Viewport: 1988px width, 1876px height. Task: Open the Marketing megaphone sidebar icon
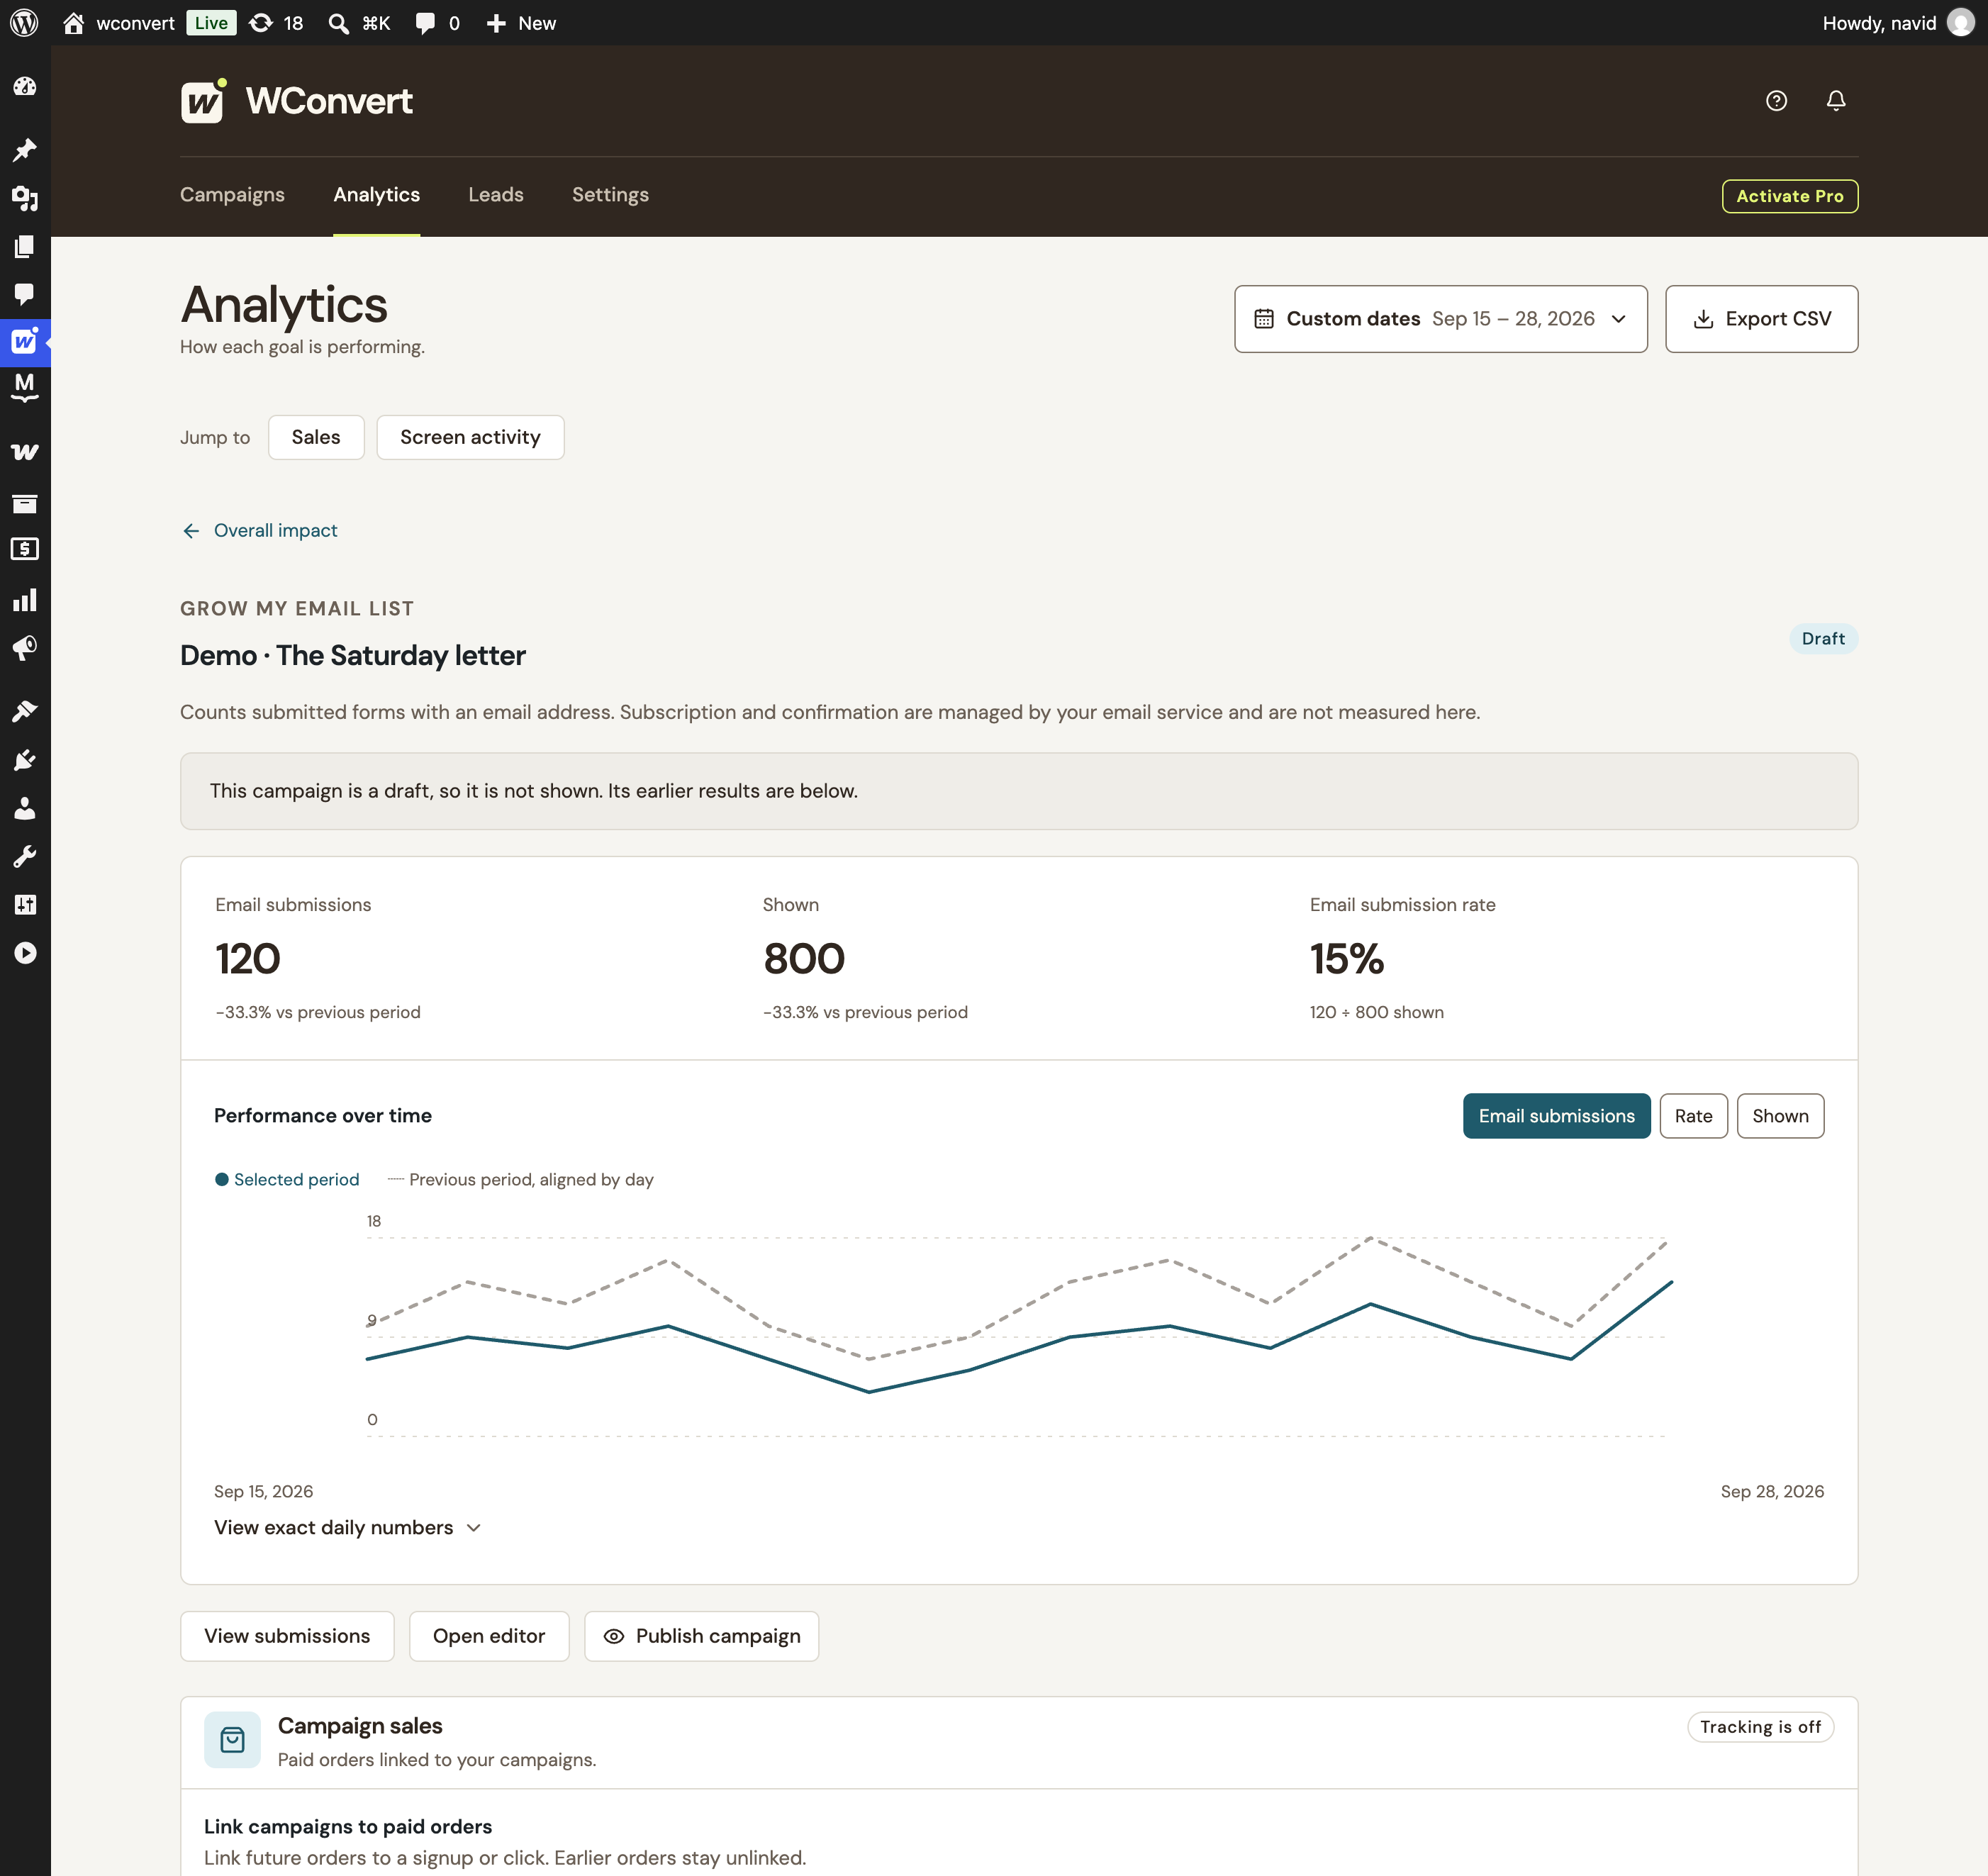pos(25,648)
